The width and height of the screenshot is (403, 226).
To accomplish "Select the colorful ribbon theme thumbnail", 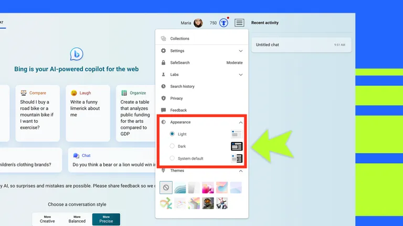I will 166,203.
